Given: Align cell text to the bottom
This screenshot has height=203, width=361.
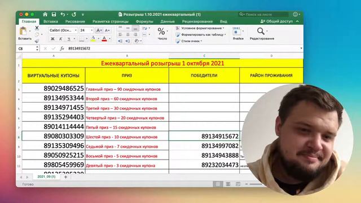Looking at the screenshot, I should (135, 28).
